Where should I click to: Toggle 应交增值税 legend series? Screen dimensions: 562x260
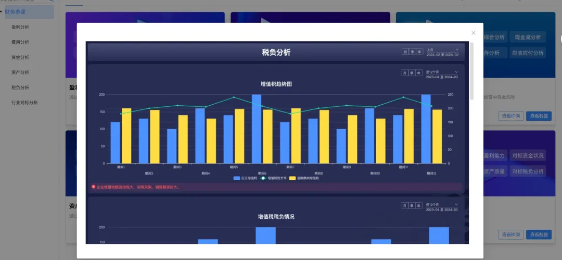(245, 178)
